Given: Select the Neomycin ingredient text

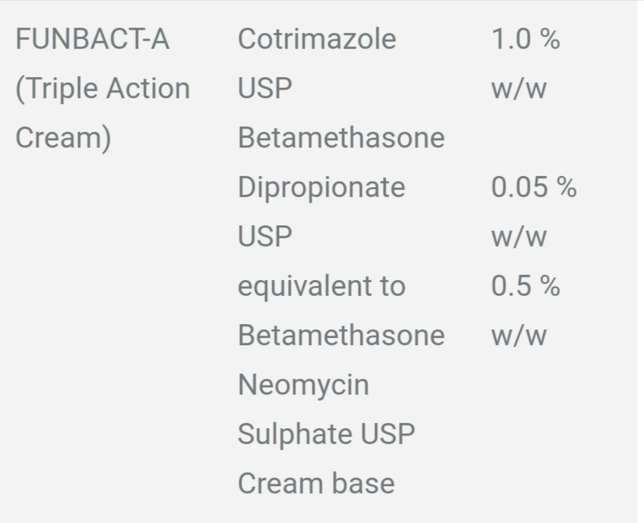Looking at the screenshot, I should coord(304,386).
